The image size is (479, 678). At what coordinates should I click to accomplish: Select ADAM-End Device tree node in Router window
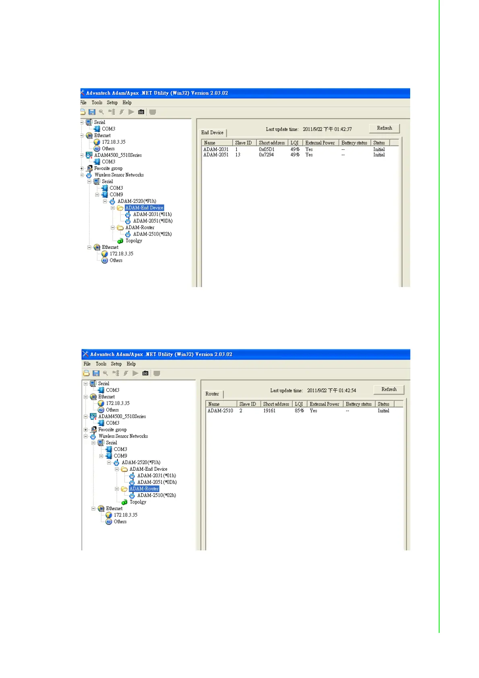149,469
